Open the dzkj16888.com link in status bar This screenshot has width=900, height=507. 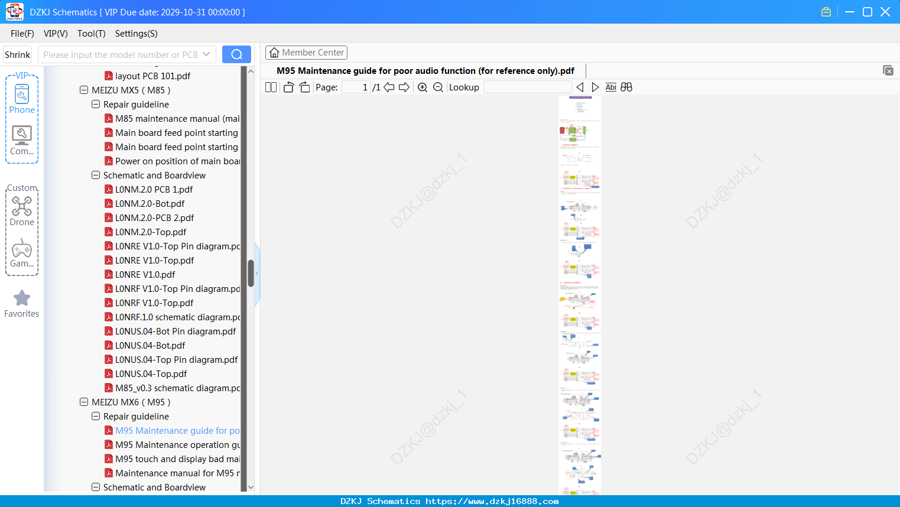[492, 501]
